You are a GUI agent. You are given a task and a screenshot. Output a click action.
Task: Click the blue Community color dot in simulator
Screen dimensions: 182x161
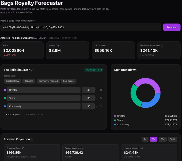pos(5,106)
